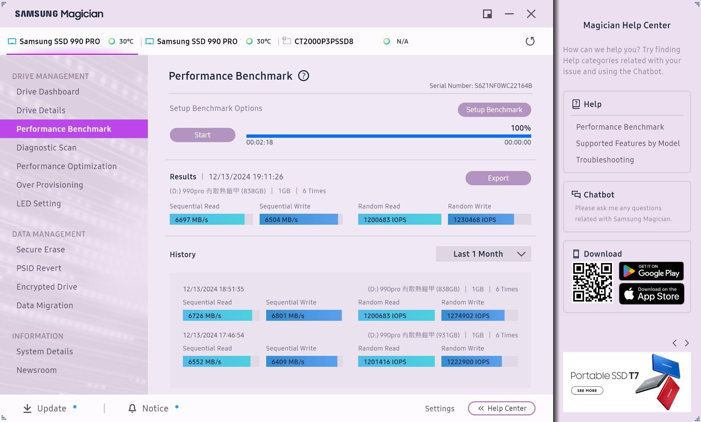Click the 6409 MB/s history bar
Screen dimensions: 701x422
point(304,361)
